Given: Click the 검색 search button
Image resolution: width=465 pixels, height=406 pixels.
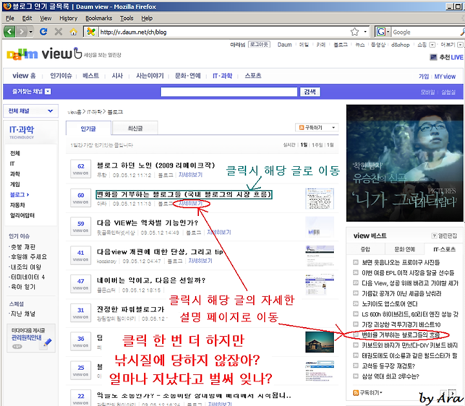Looking at the screenshot, I should point(310,92).
